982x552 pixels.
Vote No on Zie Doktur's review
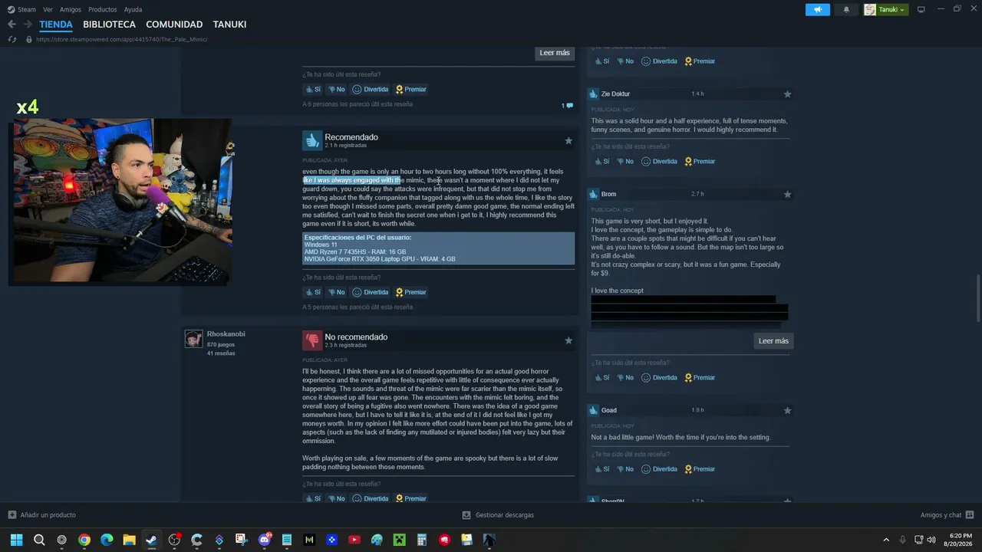pyautogui.click(x=624, y=162)
